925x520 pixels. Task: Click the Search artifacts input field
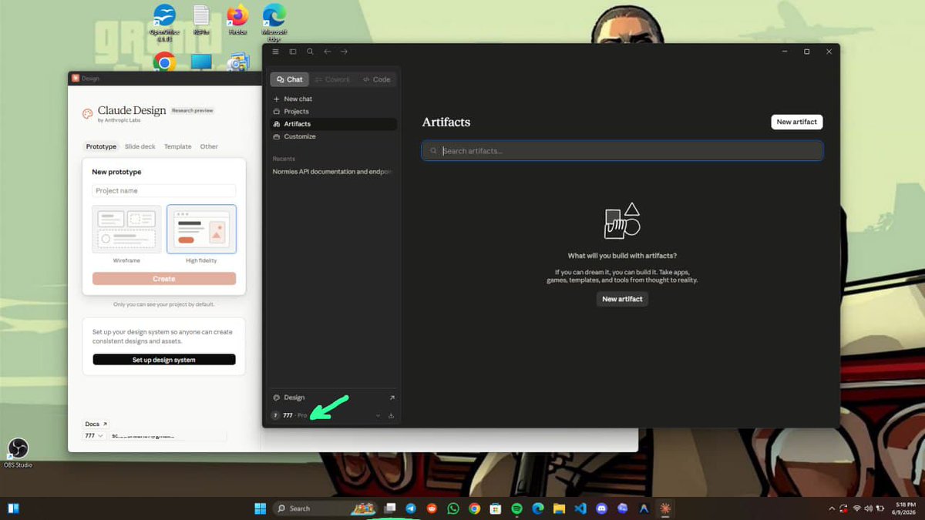point(622,151)
